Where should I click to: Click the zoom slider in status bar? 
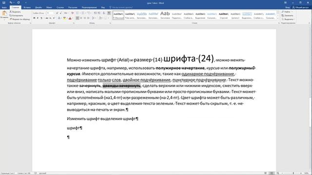pyautogui.click(x=293, y=173)
